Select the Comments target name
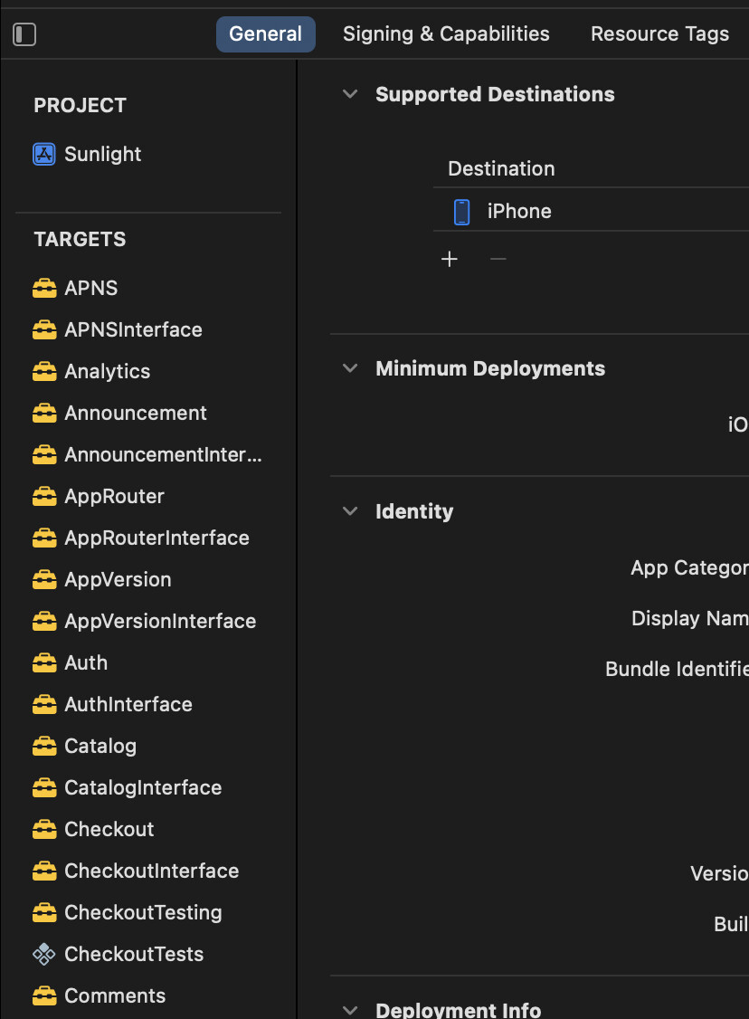749x1019 pixels. point(115,995)
